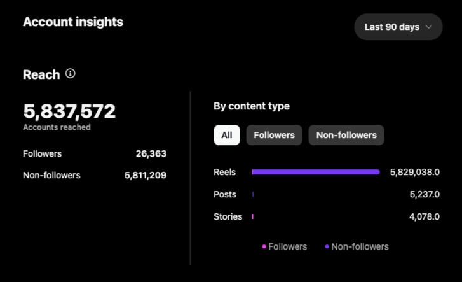Toggle the Non-followers legend label
Image resolution: width=462 pixels, height=282 pixels.
click(x=360, y=246)
